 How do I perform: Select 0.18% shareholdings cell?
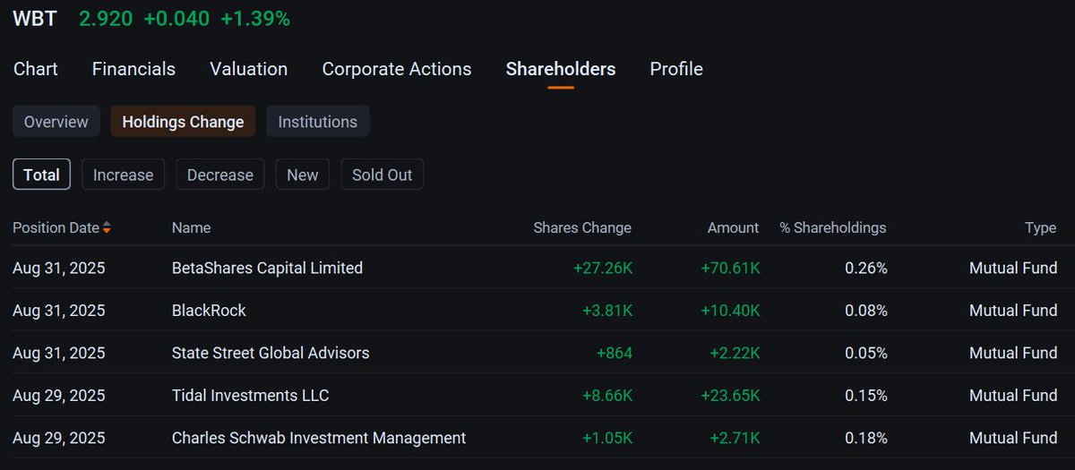pyautogui.click(x=866, y=438)
